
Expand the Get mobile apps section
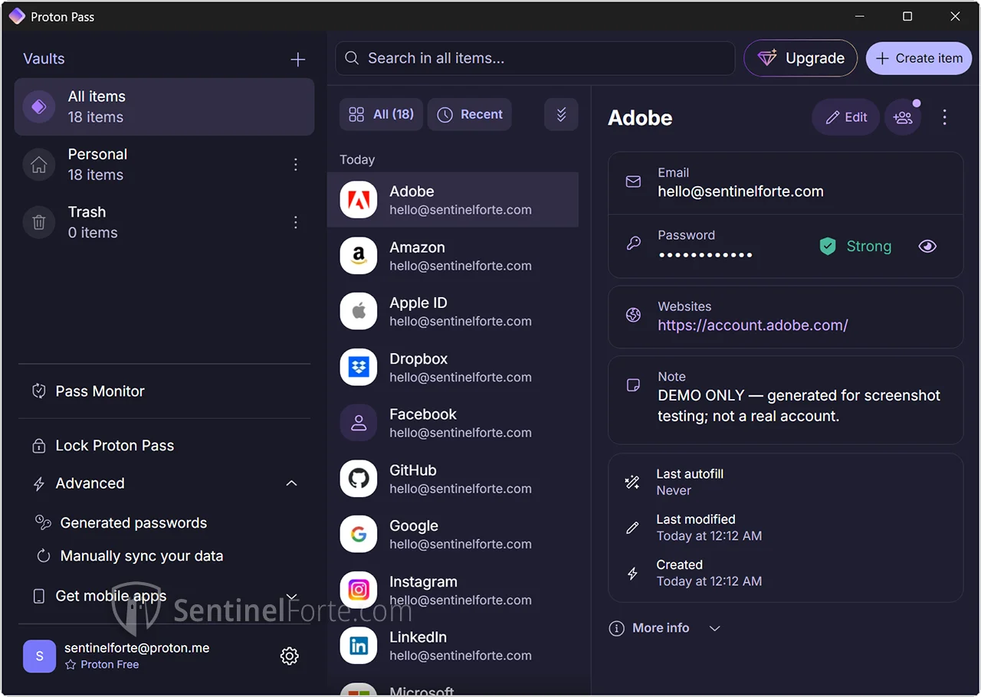coord(291,597)
